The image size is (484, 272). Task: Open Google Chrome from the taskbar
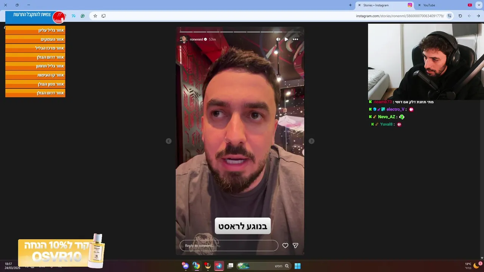coord(196,266)
